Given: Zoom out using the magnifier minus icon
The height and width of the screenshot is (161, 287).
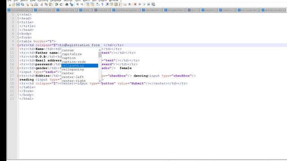Looking at the screenshot, I should tap(82, 4).
